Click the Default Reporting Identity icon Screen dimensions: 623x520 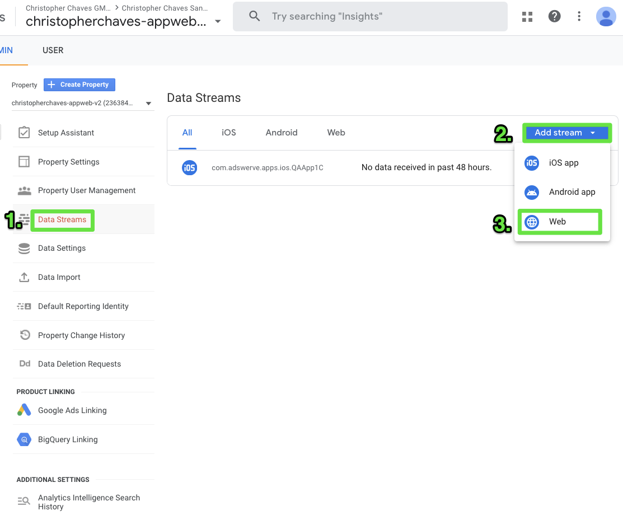tap(24, 306)
